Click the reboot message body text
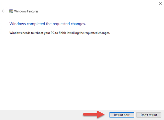The width and height of the screenshot is (164, 120). [x=59, y=33]
